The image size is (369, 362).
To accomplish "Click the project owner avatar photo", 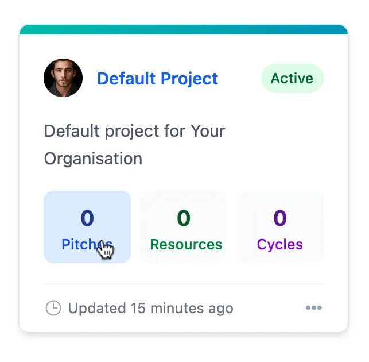I will click(x=63, y=78).
